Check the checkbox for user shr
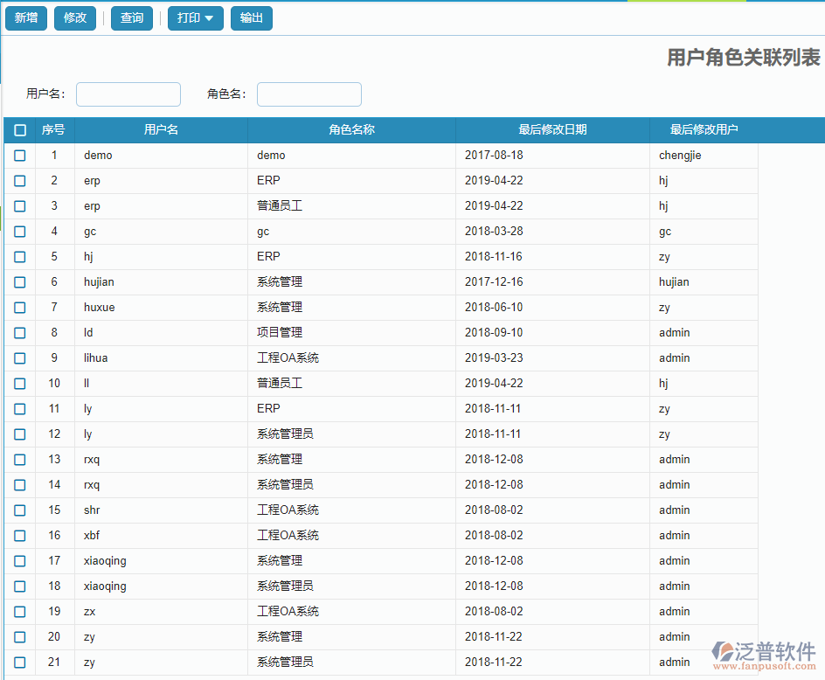Screen dimensions: 825x680 19,510
